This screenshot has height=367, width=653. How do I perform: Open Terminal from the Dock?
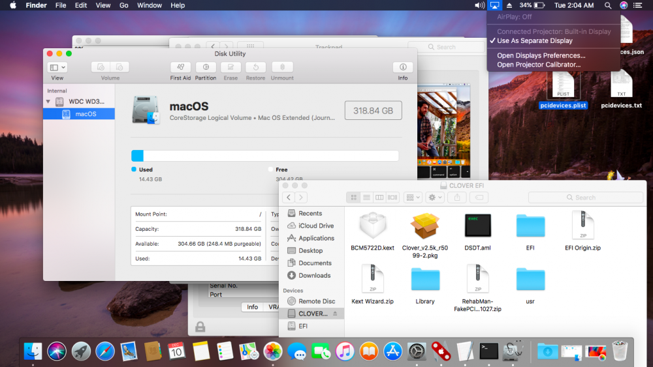[488, 351]
